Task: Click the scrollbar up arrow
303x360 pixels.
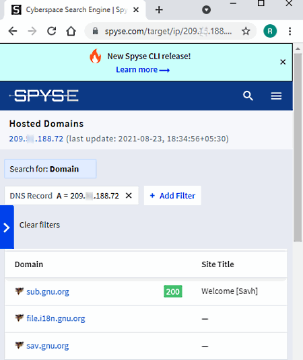Action: click(x=298, y=48)
